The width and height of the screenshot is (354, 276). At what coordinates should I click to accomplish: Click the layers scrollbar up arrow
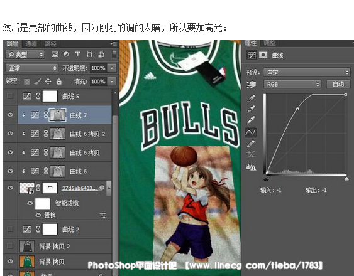pyautogui.click(x=115, y=93)
